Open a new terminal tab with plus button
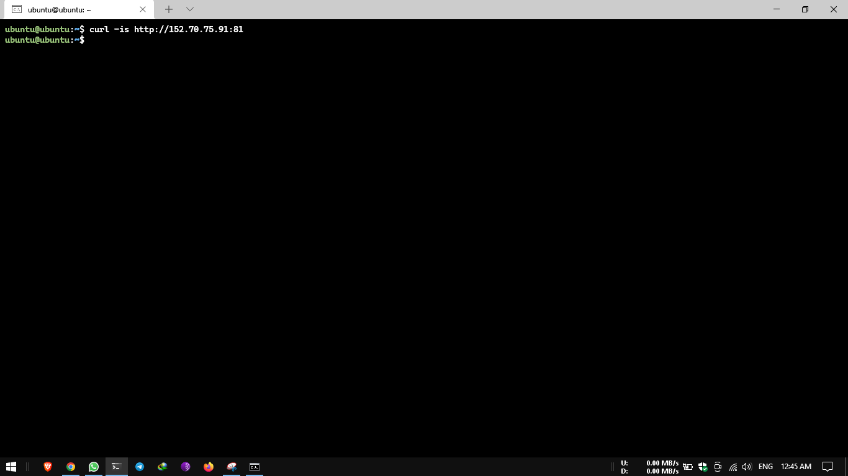The image size is (848, 476). [x=169, y=9]
